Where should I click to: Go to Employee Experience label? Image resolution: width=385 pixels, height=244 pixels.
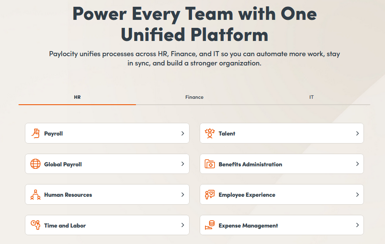(247, 195)
